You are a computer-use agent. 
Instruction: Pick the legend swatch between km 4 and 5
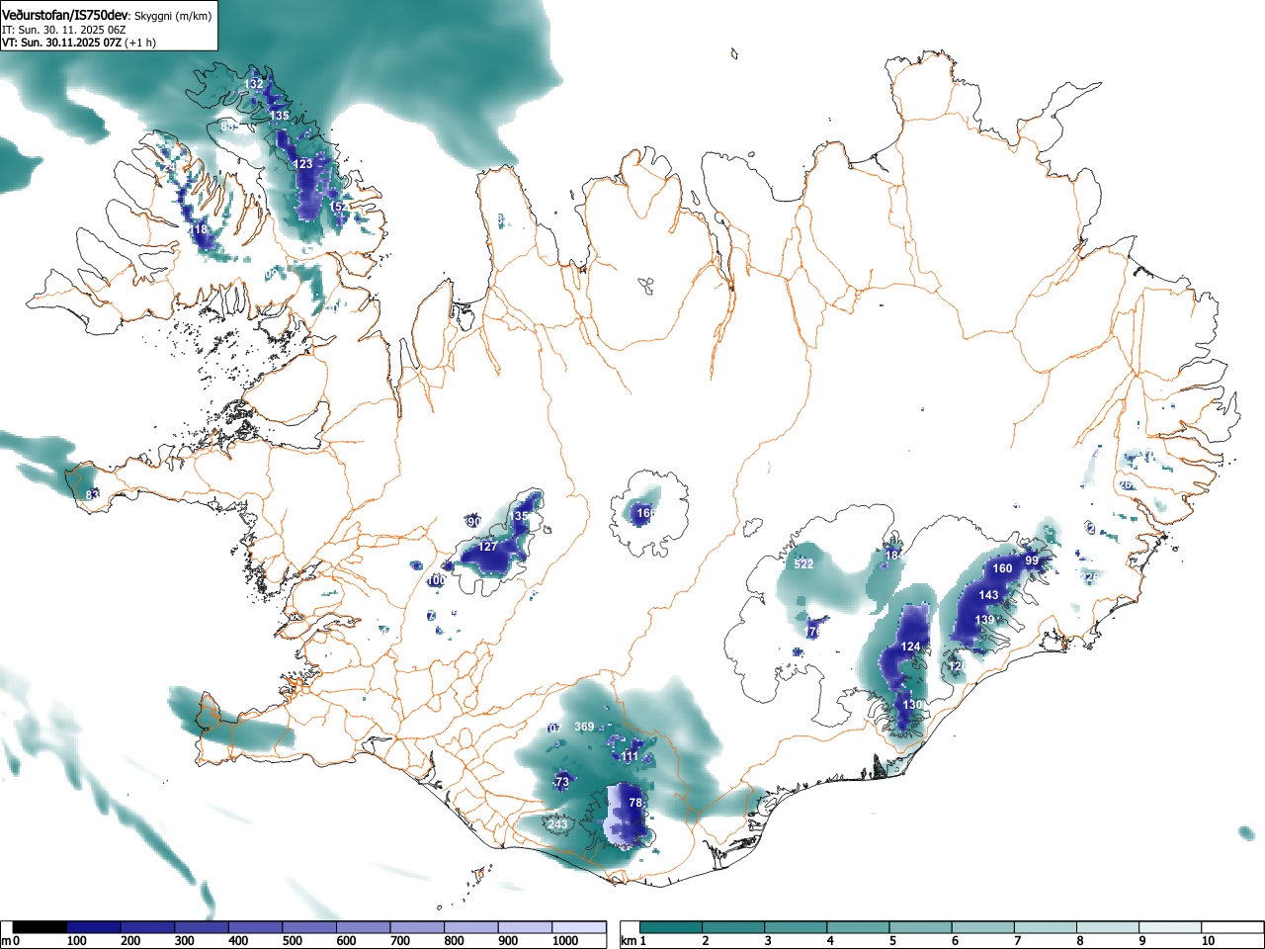click(860, 927)
